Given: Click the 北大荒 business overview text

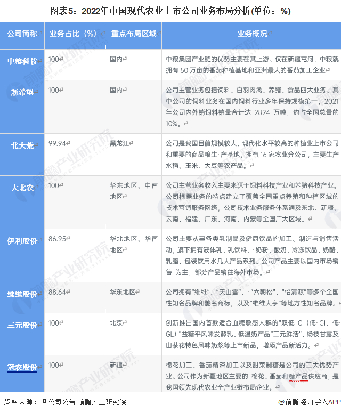Looking at the screenshot, I should 252,155.
